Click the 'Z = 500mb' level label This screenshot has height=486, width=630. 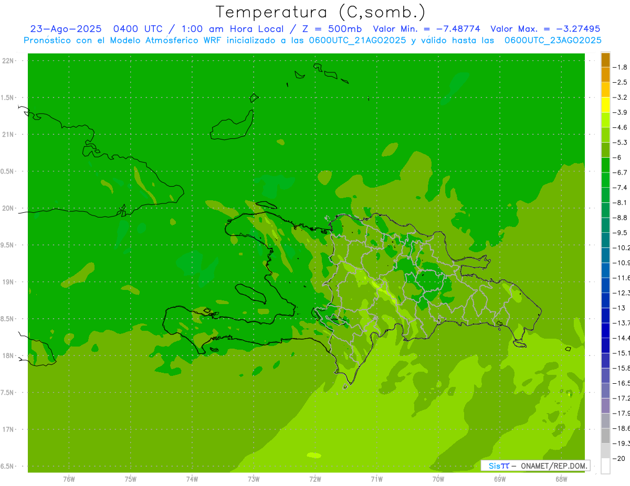pyautogui.click(x=329, y=29)
